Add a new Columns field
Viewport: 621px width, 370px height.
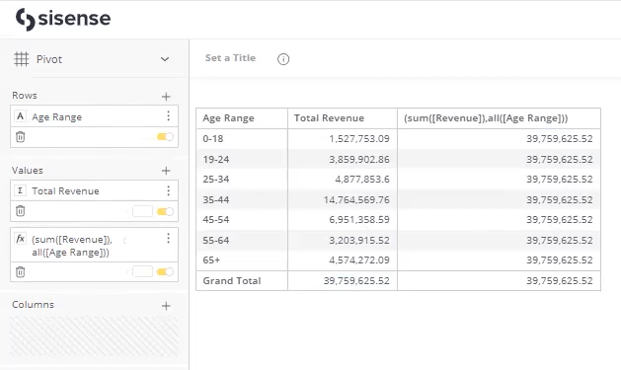coord(166,306)
